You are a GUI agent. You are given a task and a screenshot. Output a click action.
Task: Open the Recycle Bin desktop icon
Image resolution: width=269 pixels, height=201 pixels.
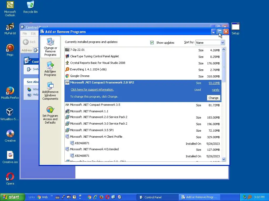coord(30,7)
